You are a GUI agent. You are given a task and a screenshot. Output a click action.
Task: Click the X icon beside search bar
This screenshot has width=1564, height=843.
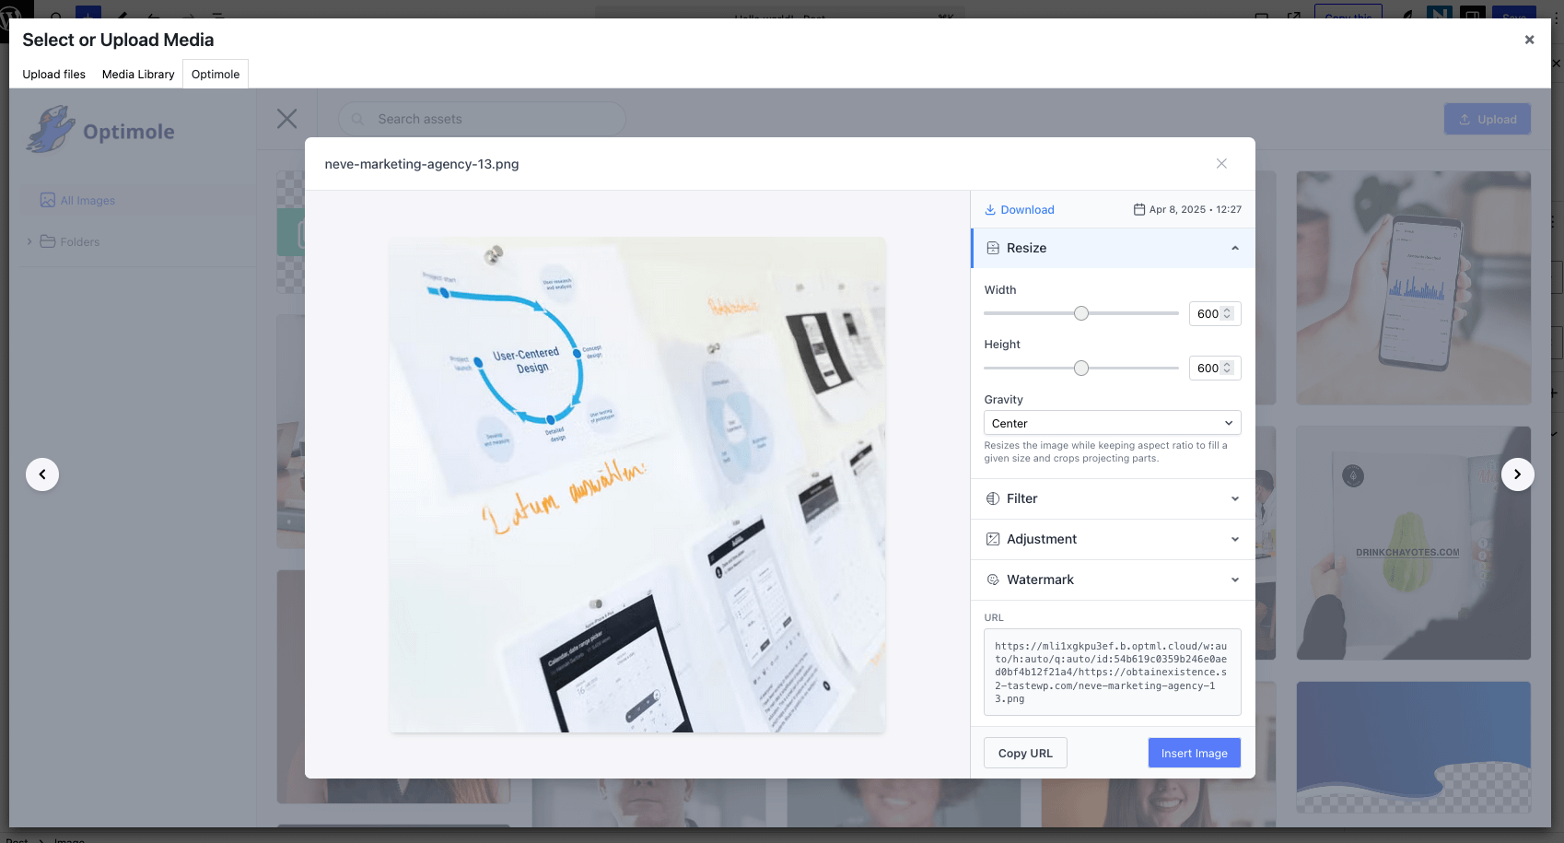click(287, 119)
